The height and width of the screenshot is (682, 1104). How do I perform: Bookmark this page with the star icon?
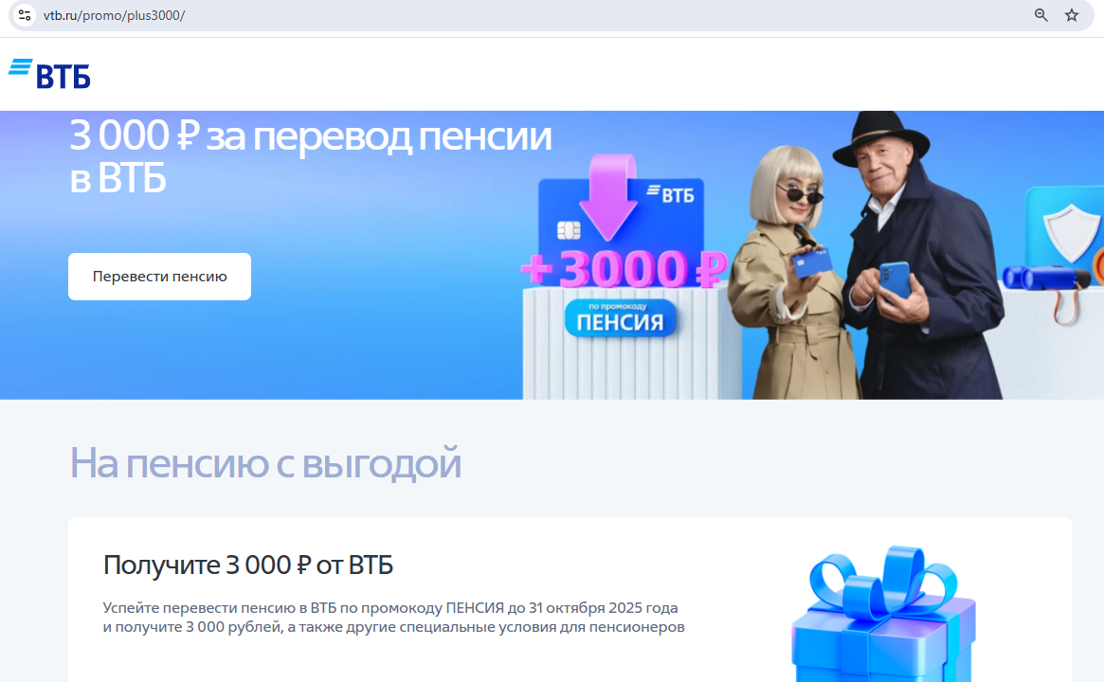point(1072,15)
